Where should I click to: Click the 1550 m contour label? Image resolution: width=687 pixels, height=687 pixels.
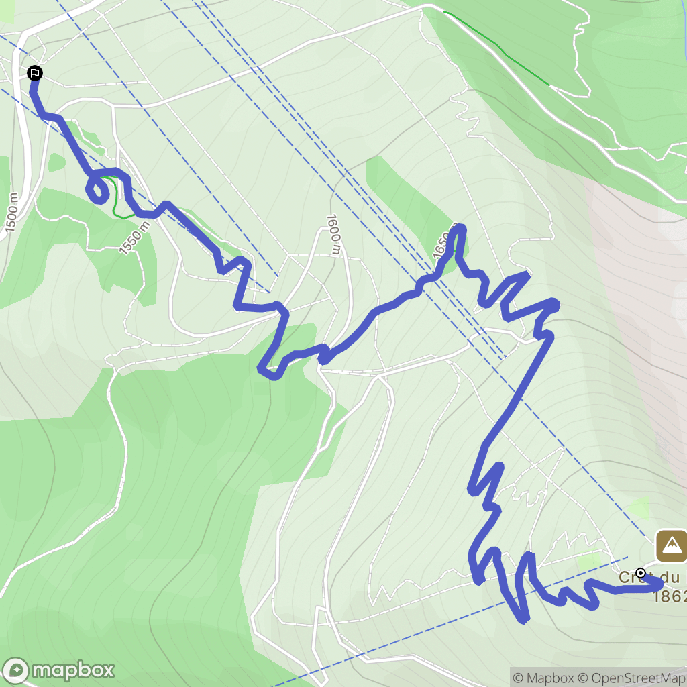pyautogui.click(x=134, y=238)
